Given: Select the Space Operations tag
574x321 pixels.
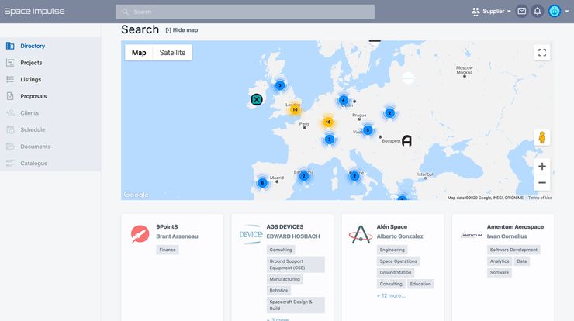Looking at the screenshot, I should click(398, 261).
